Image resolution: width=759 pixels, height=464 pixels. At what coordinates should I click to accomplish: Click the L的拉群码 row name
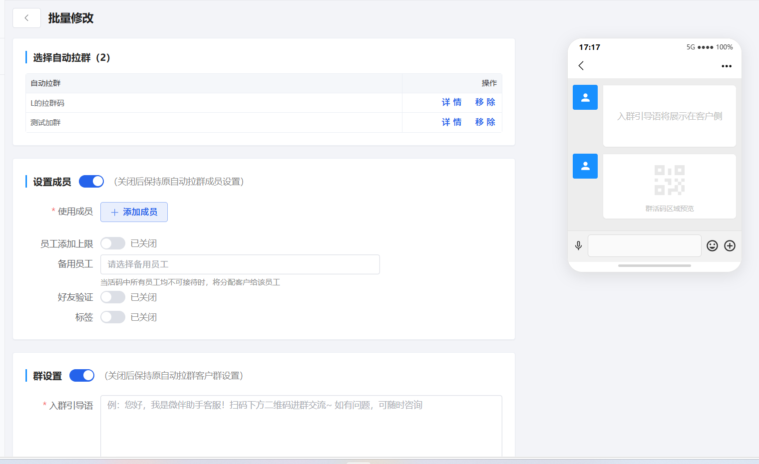[x=47, y=103]
